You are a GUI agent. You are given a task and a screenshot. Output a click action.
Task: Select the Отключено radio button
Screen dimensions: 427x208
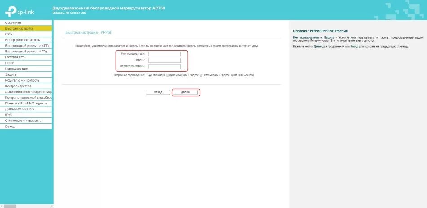pos(150,75)
